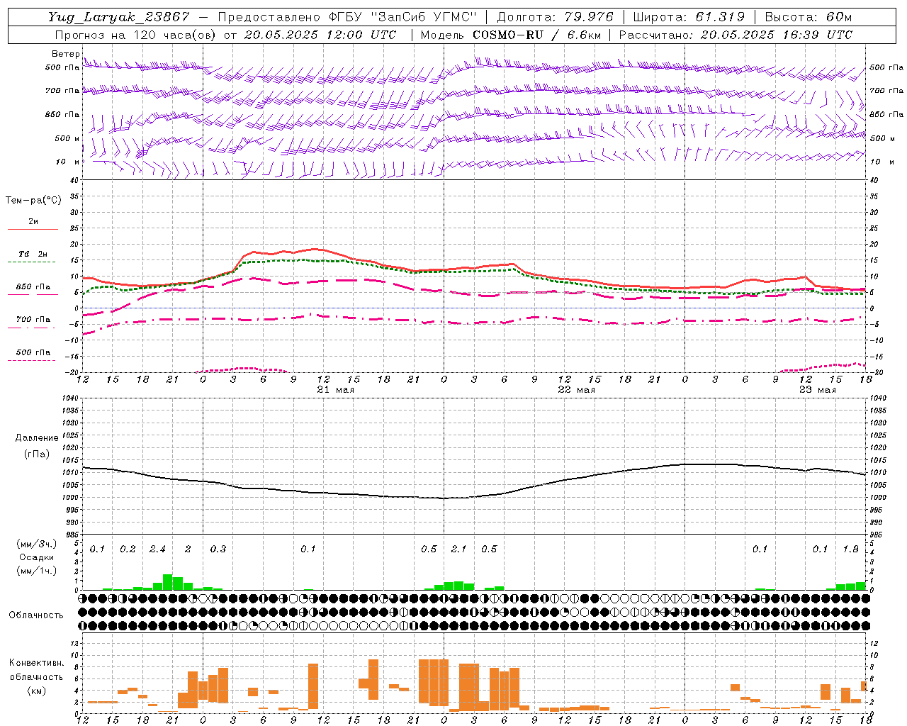The width and height of the screenshot is (907, 726).
Task: Click the Прогноз на 120 часа(ов) text
Action: tap(136, 35)
